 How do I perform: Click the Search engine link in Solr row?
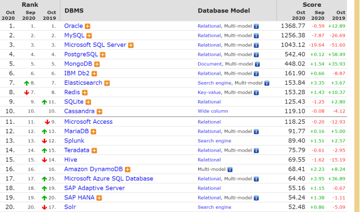[214, 207]
